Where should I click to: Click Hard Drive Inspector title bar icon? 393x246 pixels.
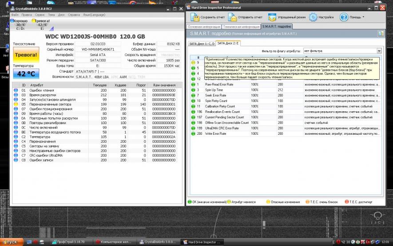(188, 8)
